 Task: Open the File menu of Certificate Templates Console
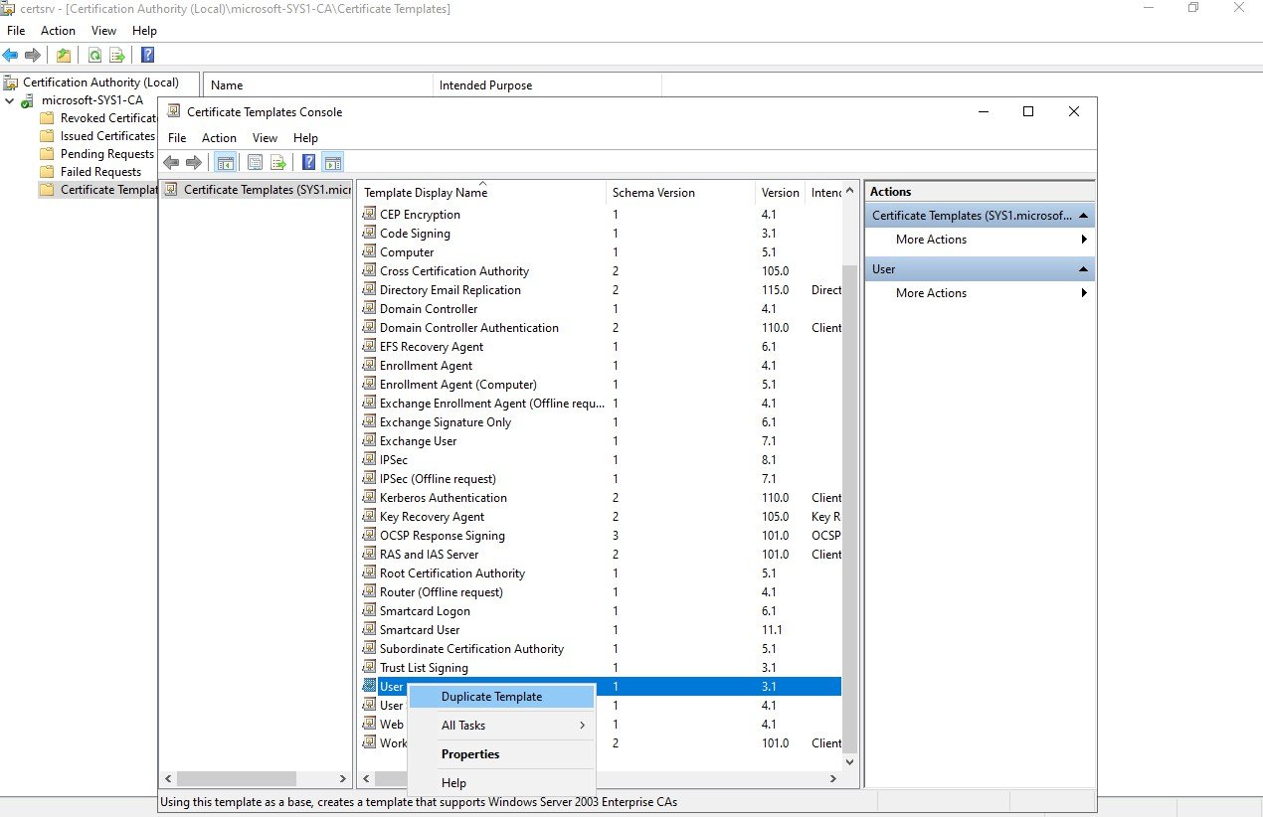(177, 138)
